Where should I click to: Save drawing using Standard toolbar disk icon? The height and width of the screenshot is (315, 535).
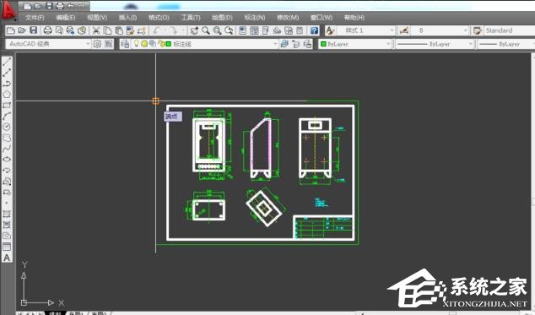point(34,30)
